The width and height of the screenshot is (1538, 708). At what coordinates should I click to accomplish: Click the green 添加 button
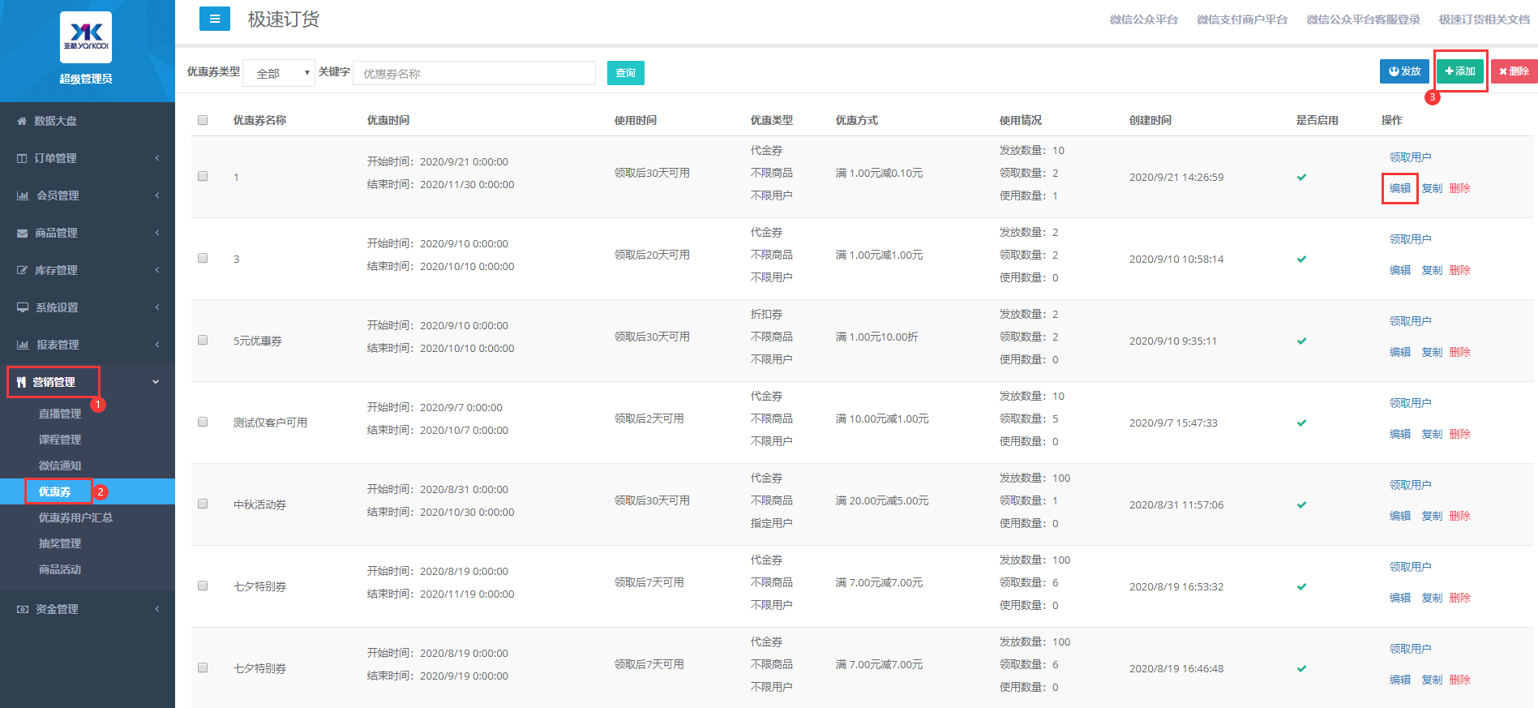point(1460,71)
